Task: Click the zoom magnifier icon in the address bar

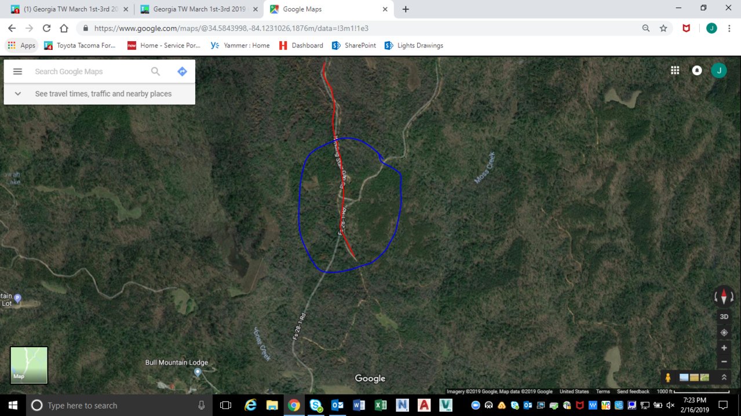Action: coord(645,28)
